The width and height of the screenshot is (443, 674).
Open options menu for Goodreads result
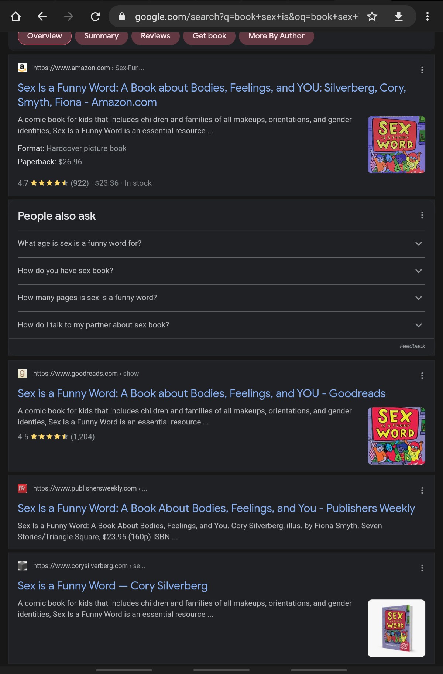[422, 376]
